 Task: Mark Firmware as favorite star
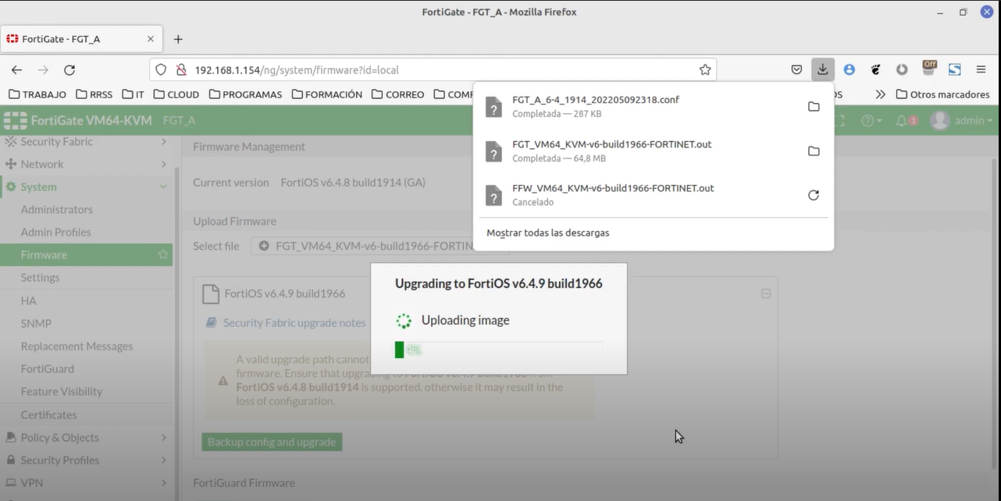pyautogui.click(x=162, y=254)
